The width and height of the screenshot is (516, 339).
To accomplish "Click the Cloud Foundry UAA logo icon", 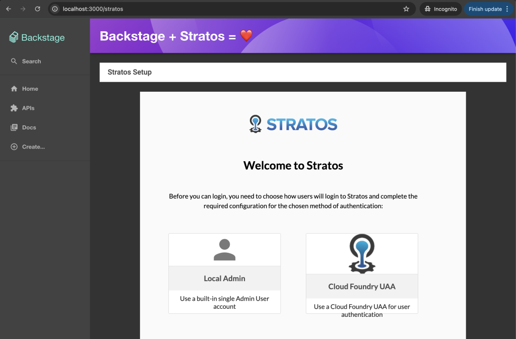I will pyautogui.click(x=362, y=253).
